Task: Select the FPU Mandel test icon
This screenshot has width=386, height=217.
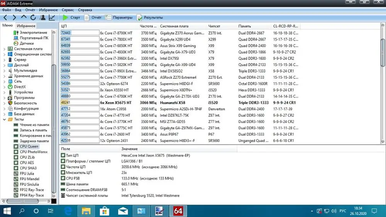Action: [x=16, y=179]
